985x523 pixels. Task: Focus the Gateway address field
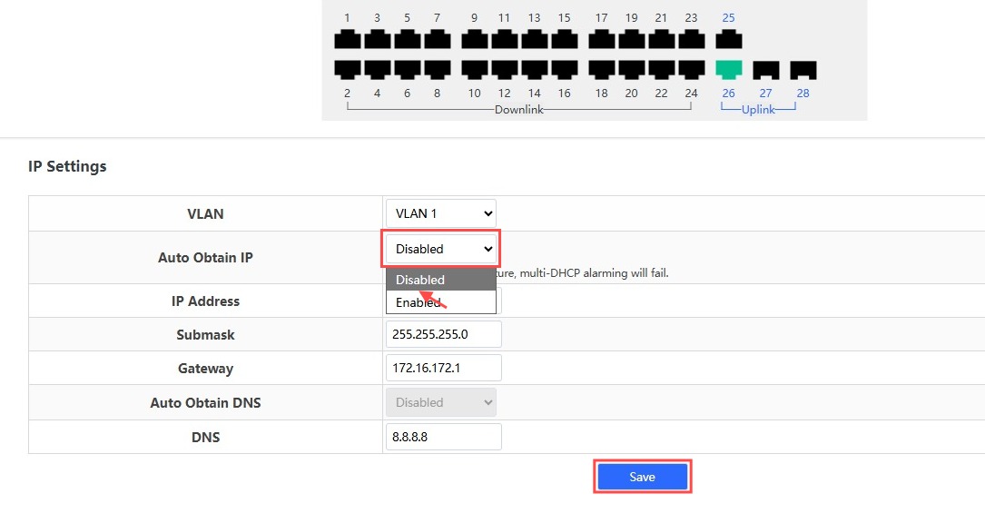click(x=444, y=369)
